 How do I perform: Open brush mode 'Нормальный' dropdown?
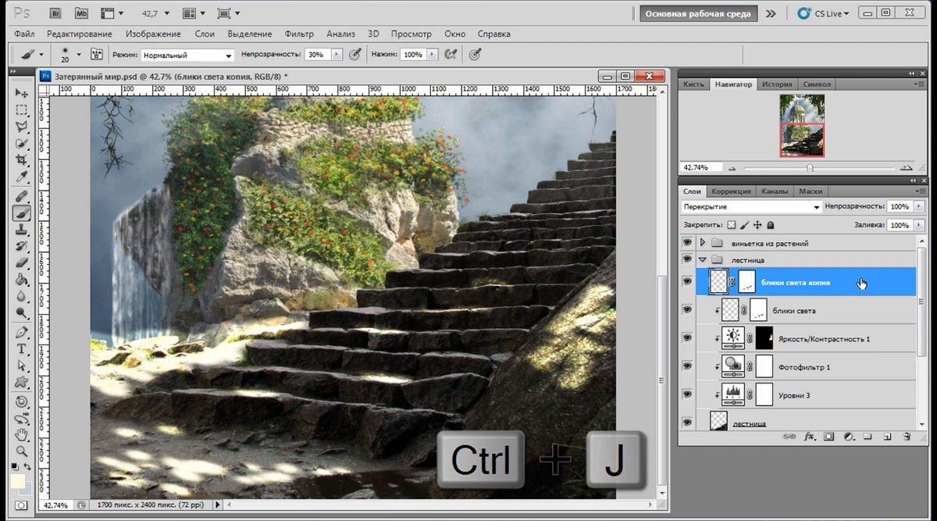point(187,55)
